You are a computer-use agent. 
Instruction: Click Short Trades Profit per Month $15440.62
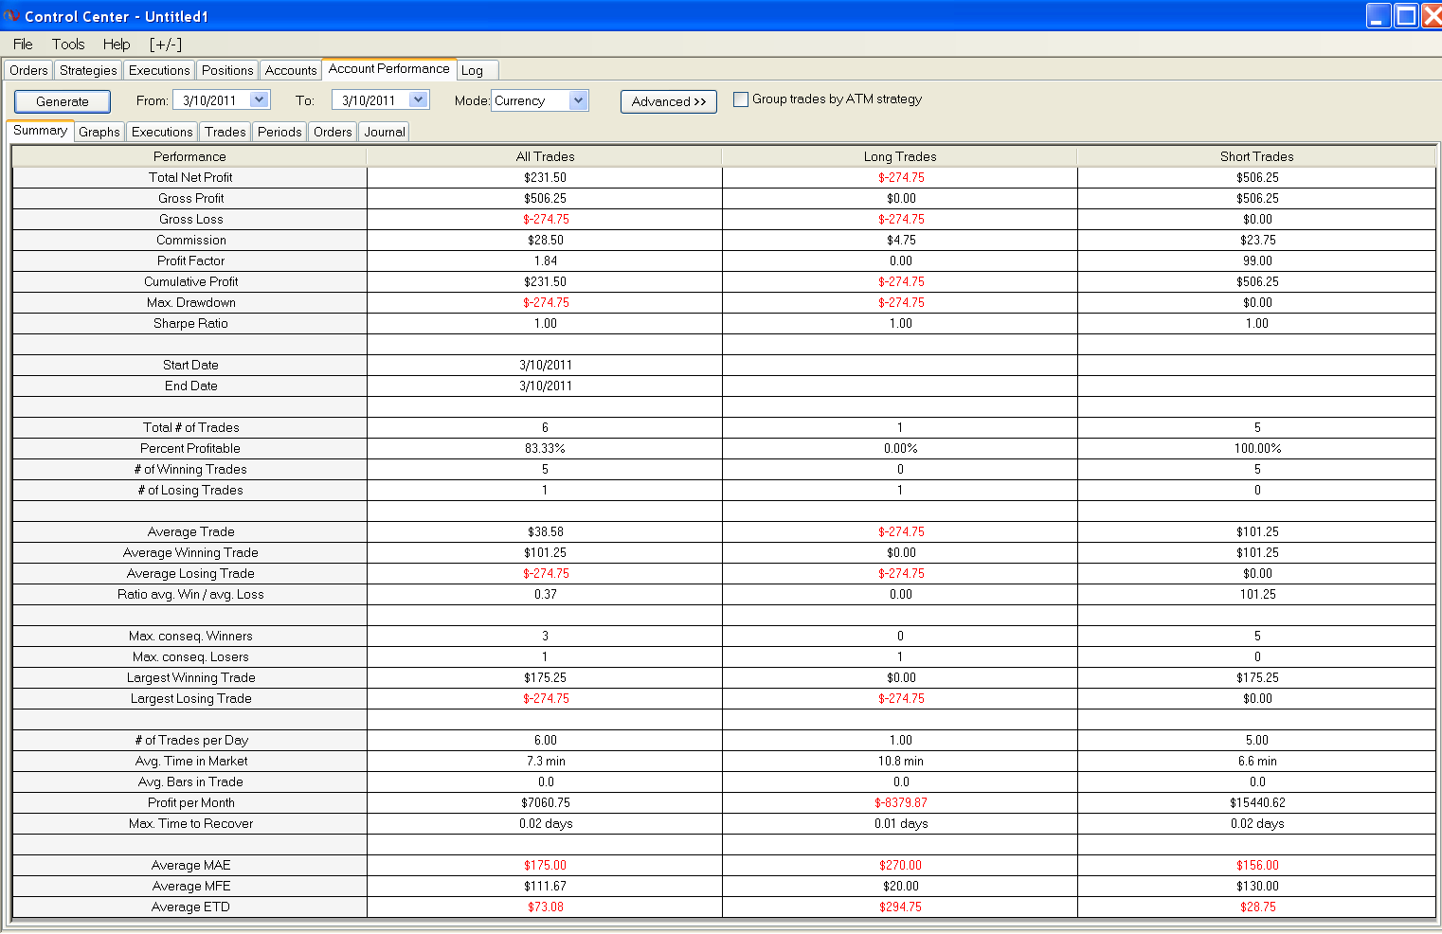point(1257,802)
